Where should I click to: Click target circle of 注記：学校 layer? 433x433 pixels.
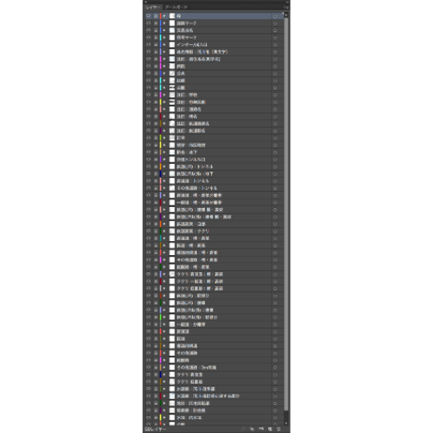[275, 95]
